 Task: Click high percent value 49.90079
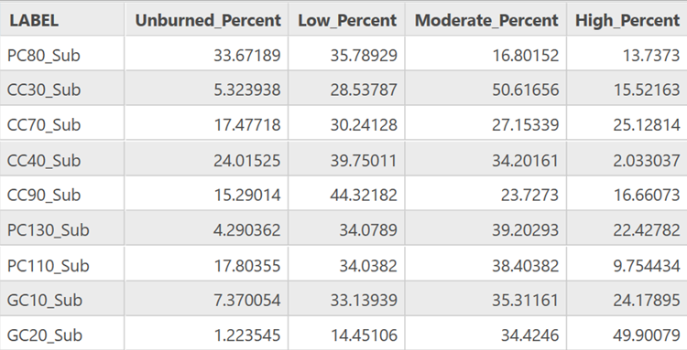[x=647, y=335]
